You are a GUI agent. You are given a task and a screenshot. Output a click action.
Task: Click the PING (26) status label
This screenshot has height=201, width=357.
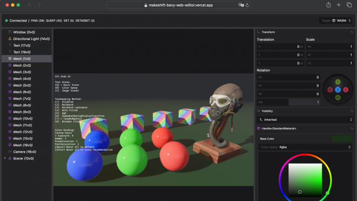tap(37, 21)
